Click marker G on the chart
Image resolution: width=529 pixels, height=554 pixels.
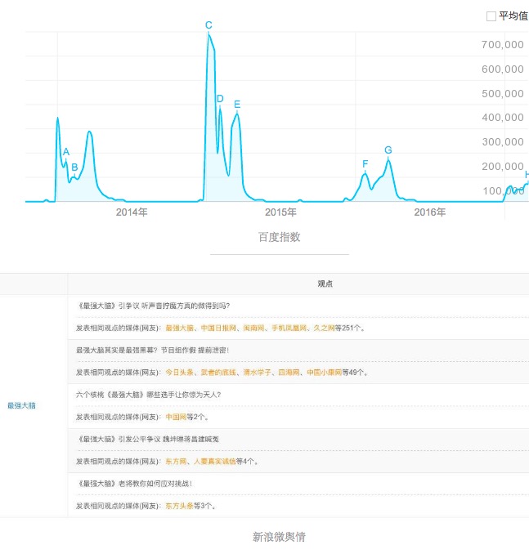click(388, 150)
